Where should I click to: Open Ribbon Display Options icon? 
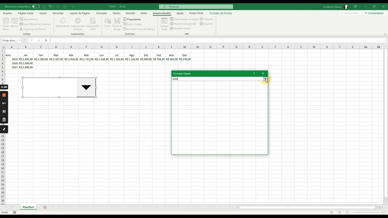[355, 6]
